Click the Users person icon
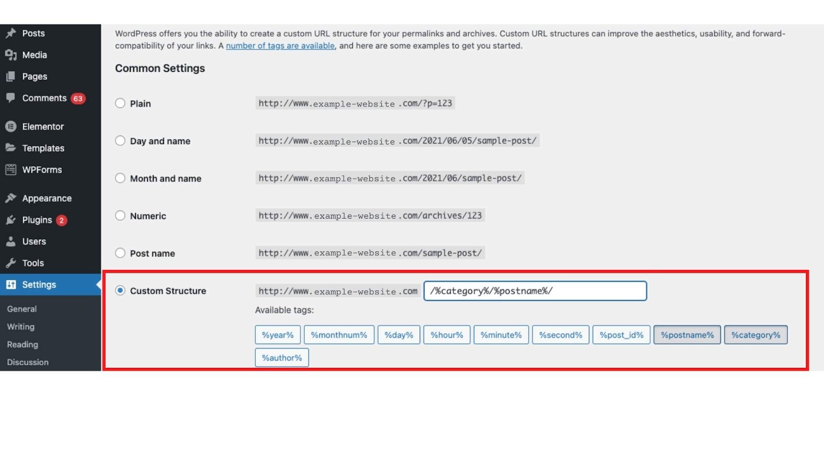824x463 pixels. pos(11,241)
